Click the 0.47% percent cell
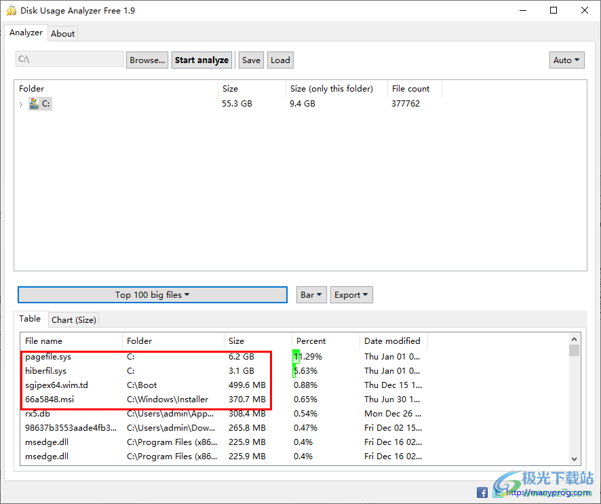 305,428
